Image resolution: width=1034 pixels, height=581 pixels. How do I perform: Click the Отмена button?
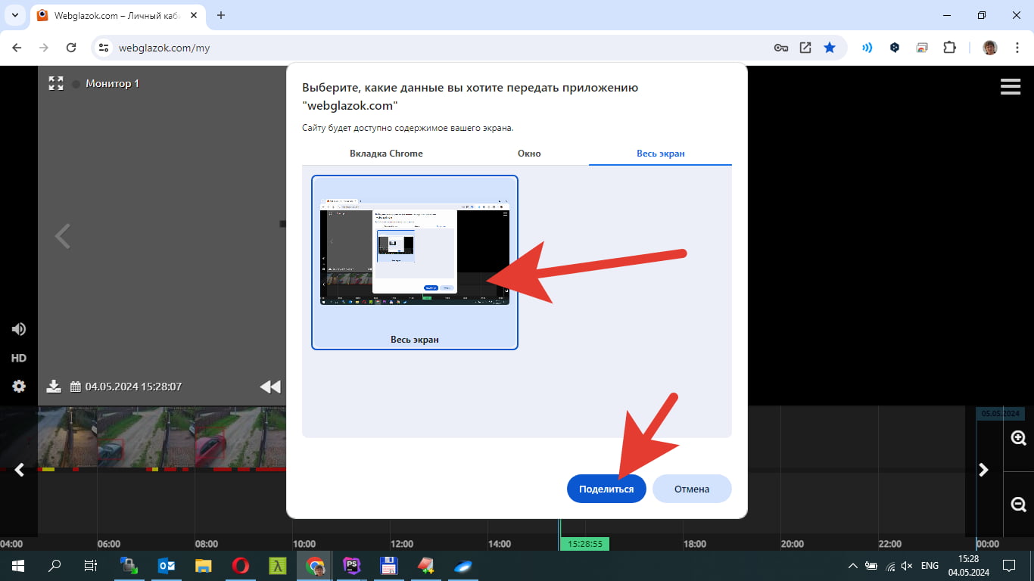[x=692, y=489]
